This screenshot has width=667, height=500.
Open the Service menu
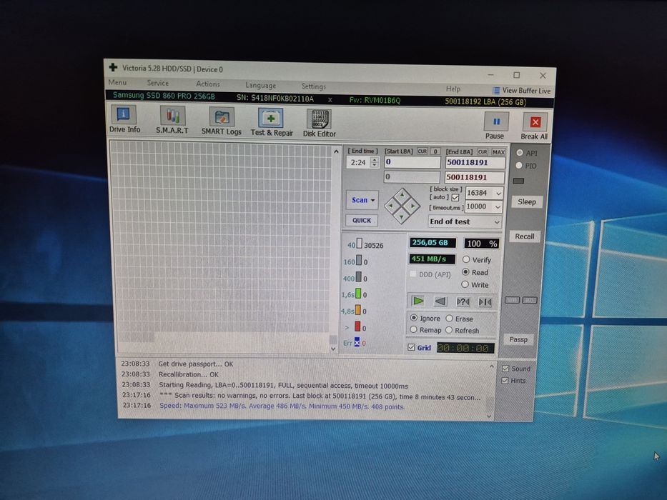click(158, 83)
